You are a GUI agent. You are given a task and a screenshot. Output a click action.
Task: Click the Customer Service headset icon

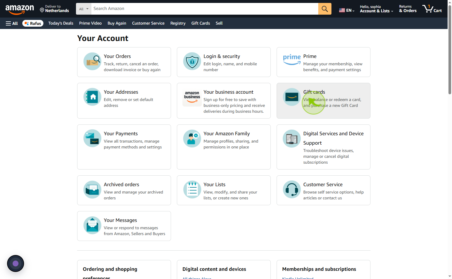(x=292, y=189)
